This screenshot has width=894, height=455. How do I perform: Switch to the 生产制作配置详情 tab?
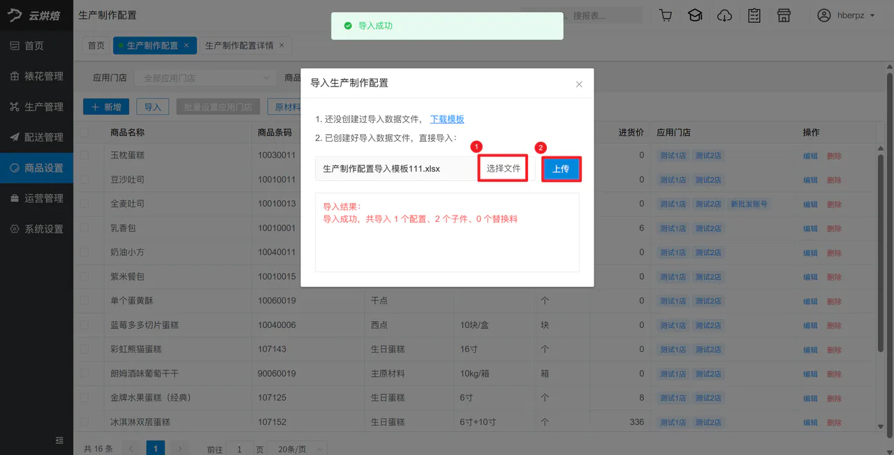[239, 45]
